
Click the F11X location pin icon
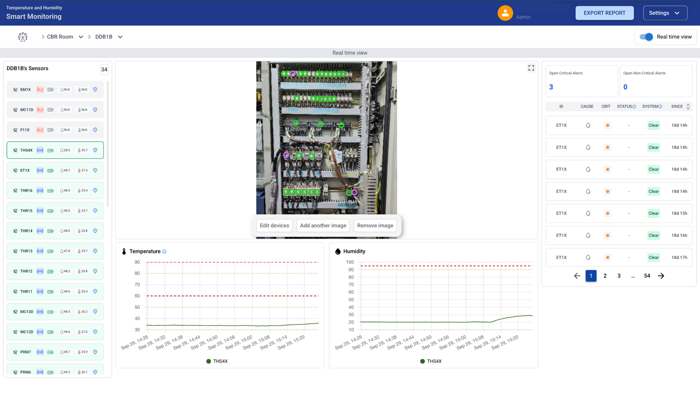click(95, 130)
